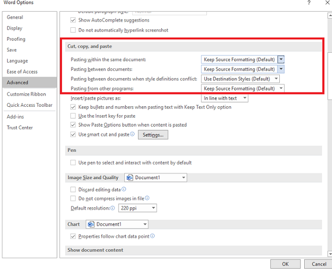Select the Save category
This screenshot has width=332, height=269.
[30, 50]
